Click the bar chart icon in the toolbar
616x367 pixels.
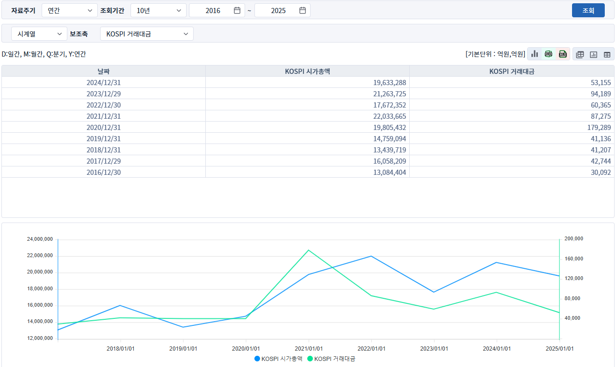tap(535, 54)
